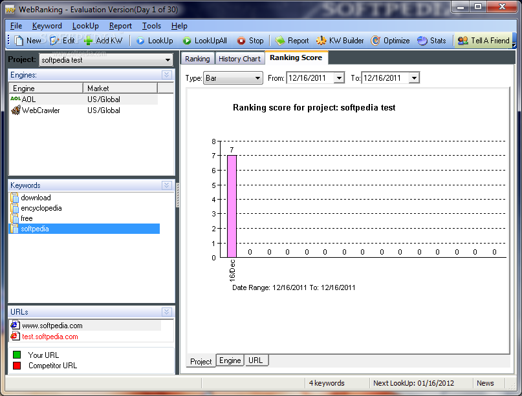Stop the lookup with the Stop icon
Image resolution: width=522 pixels, height=396 pixels.
pos(241,41)
